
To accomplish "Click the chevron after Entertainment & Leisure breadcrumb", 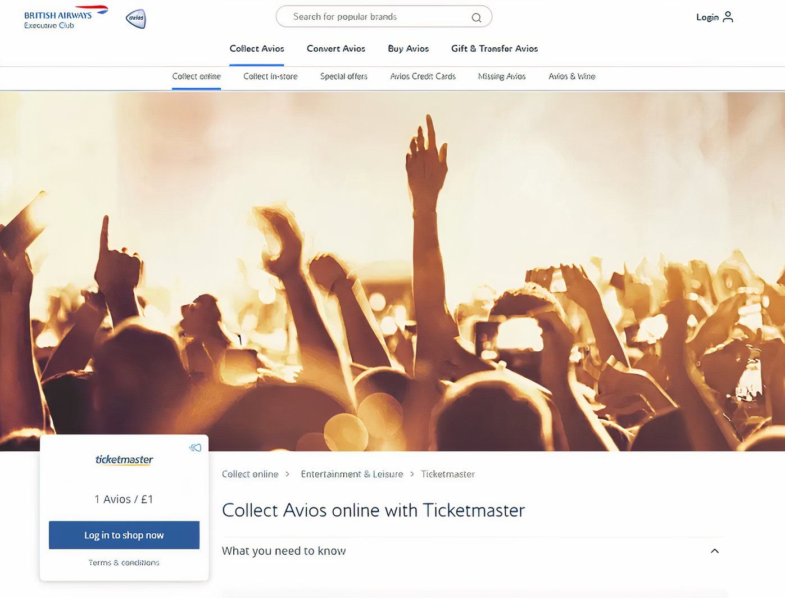I will [x=412, y=474].
